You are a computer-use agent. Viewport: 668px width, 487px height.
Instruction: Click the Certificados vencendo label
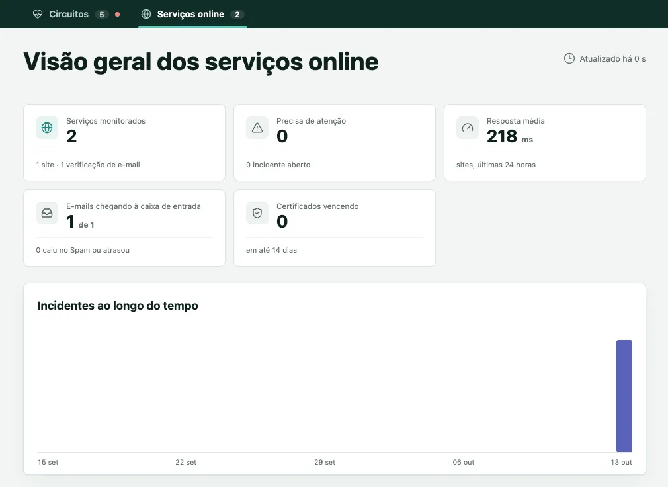pos(317,206)
